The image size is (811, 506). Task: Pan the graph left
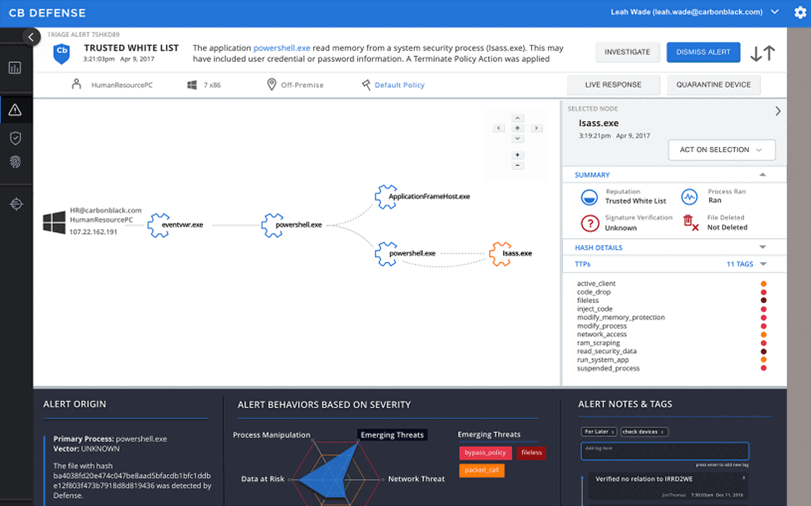click(498, 128)
